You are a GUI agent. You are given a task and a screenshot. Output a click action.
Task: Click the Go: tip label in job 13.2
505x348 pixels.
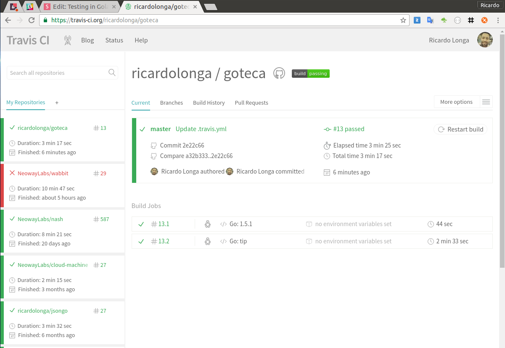click(x=238, y=241)
